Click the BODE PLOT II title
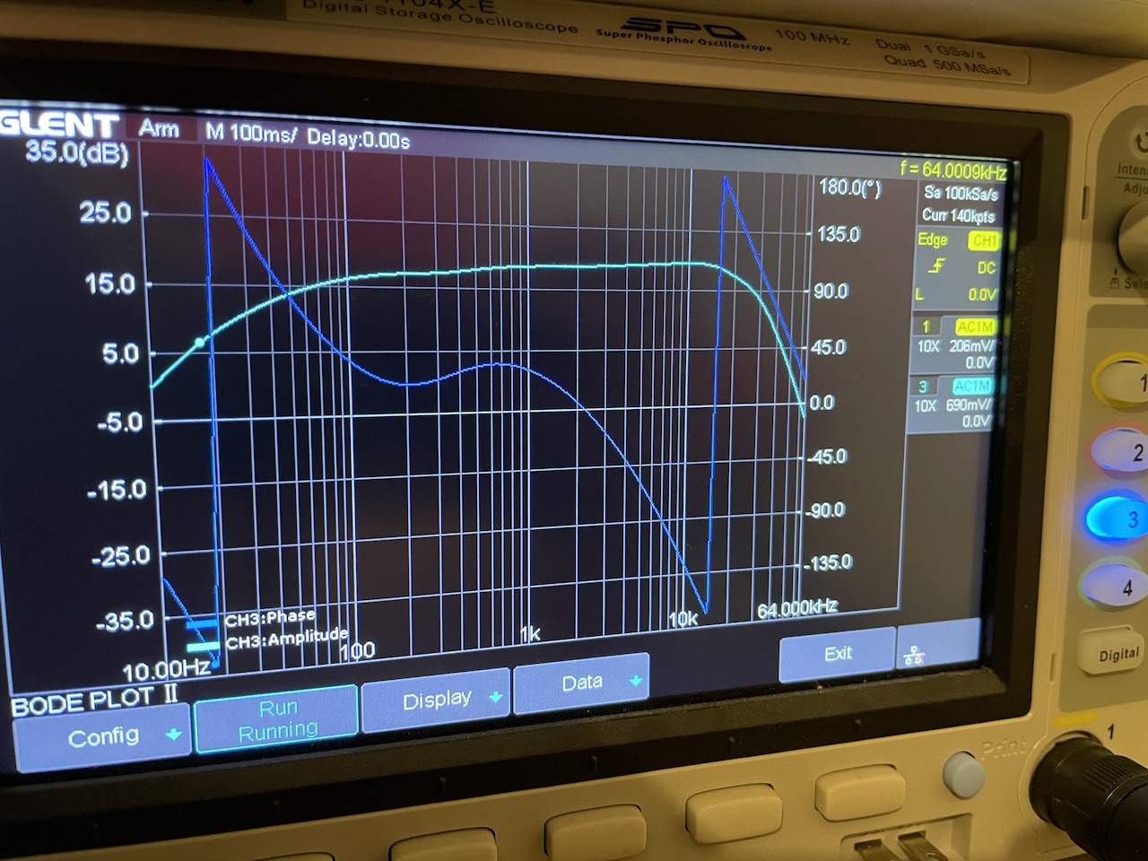Screen dimensions: 1148x861 click(94, 700)
